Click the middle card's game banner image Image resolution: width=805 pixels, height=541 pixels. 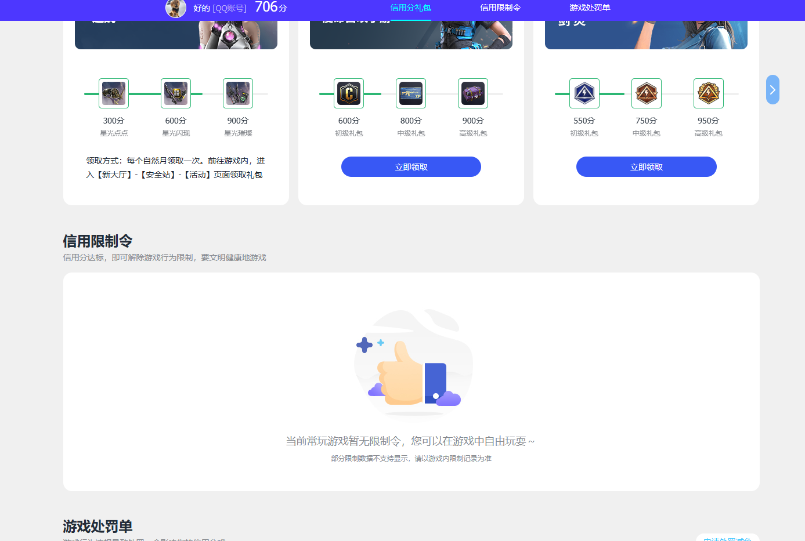click(411, 35)
